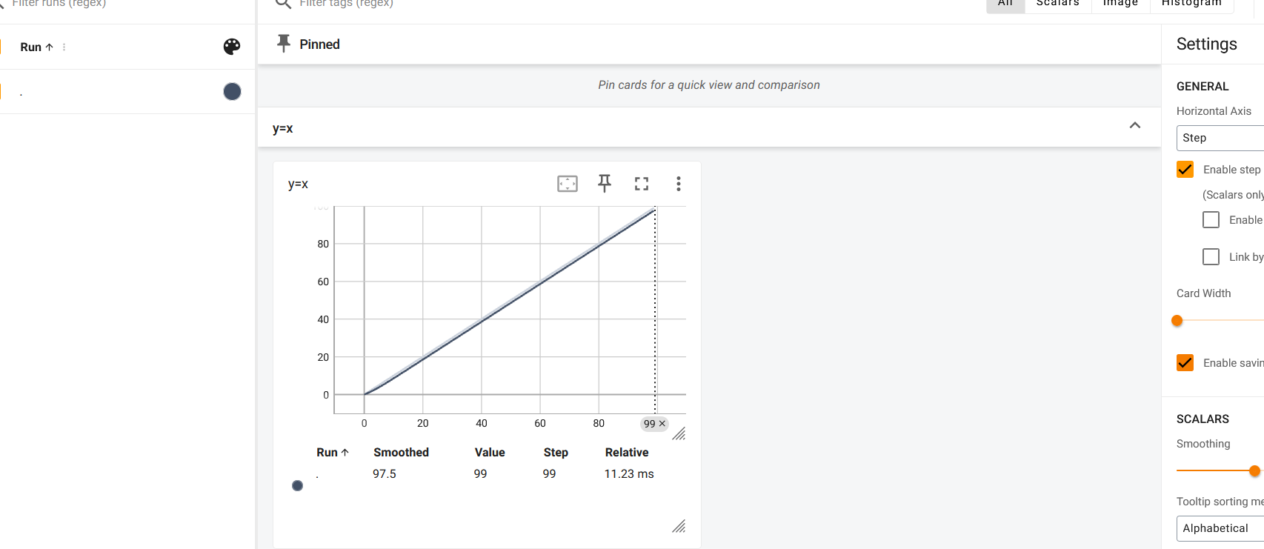1264x549 pixels.
Task: Open the y=x card more options menu
Action: 678,184
